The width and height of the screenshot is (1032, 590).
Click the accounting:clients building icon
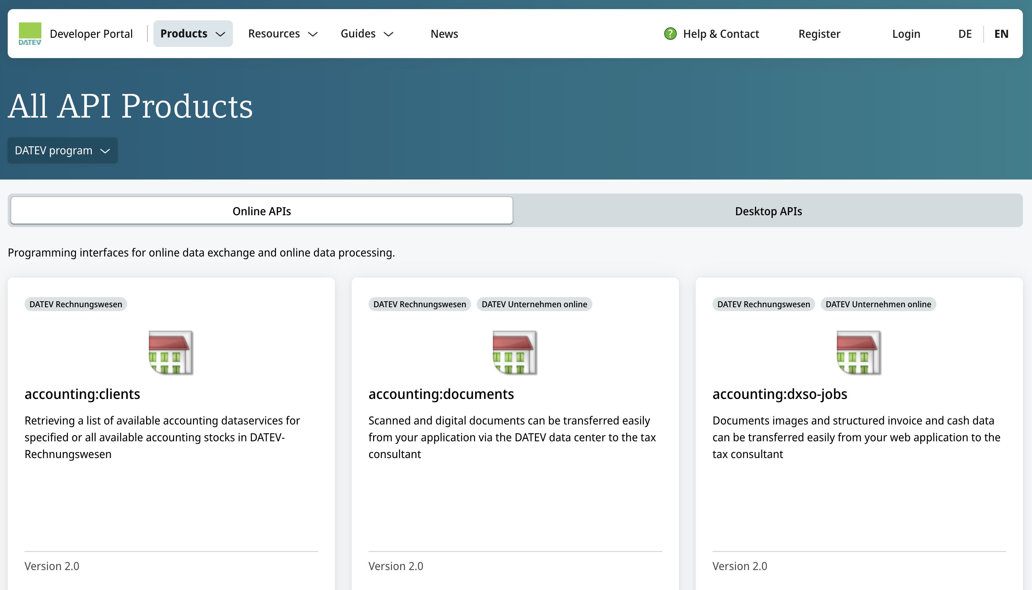171,352
